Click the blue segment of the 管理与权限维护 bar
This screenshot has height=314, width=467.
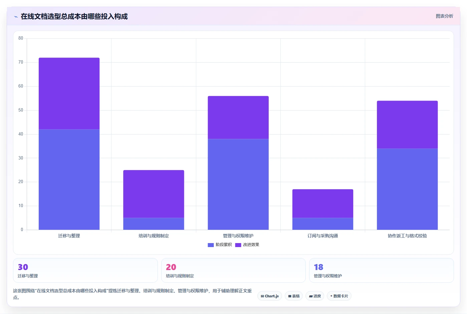238,184
